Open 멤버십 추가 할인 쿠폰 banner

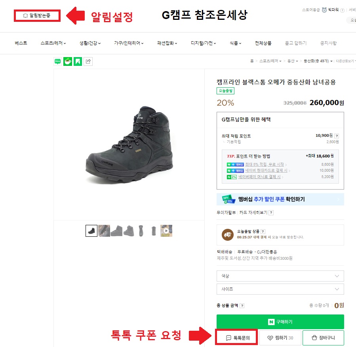pos(280,199)
